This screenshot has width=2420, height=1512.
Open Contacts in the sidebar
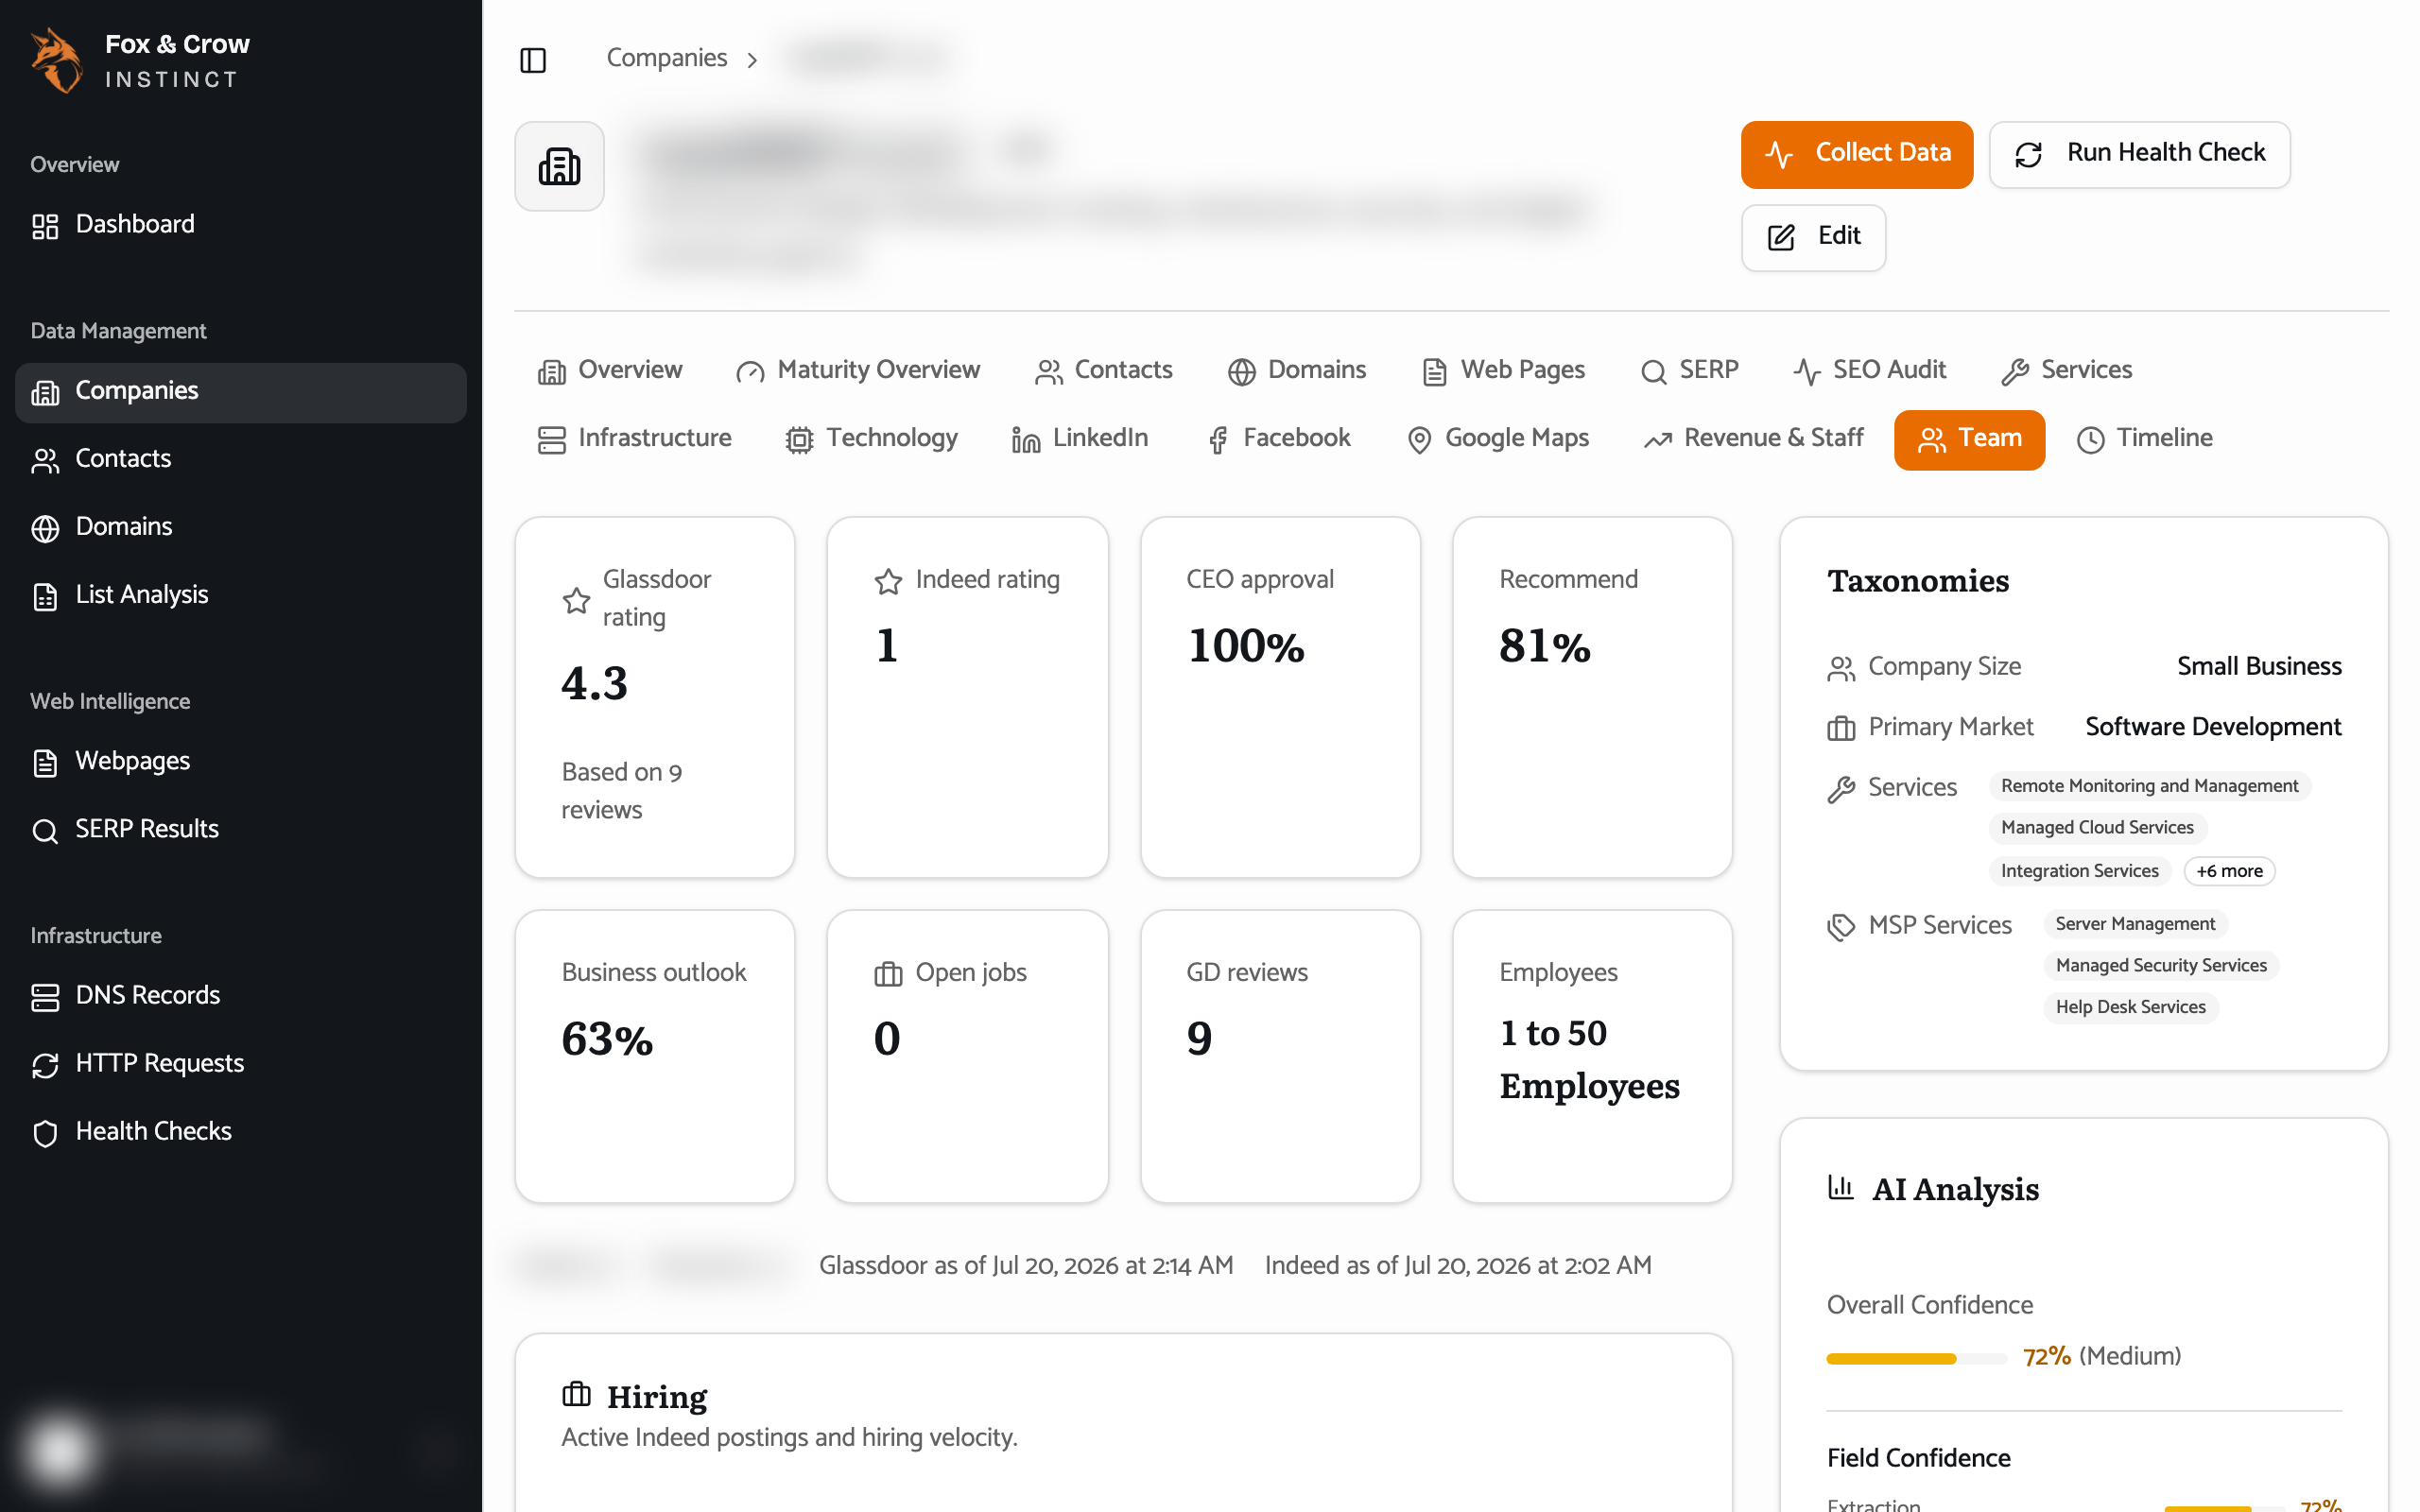pyautogui.click(x=240, y=459)
